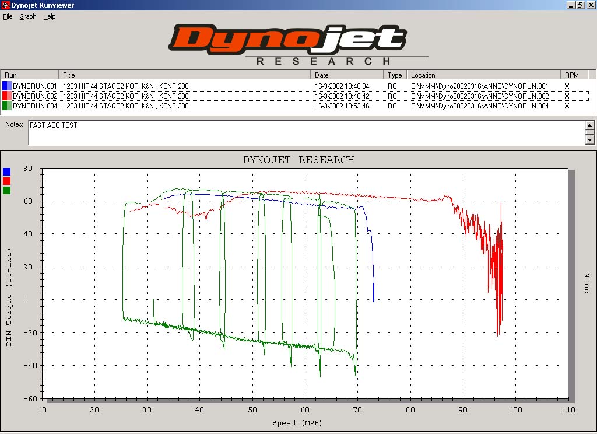This screenshot has width=597, height=434.
Task: Sort by the Date column header
Action: (x=347, y=75)
